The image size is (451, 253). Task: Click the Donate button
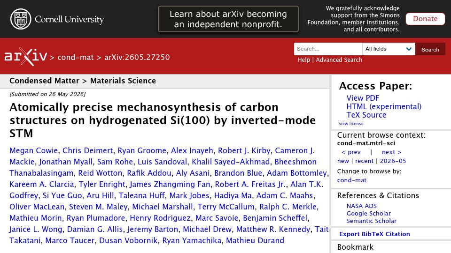click(425, 19)
